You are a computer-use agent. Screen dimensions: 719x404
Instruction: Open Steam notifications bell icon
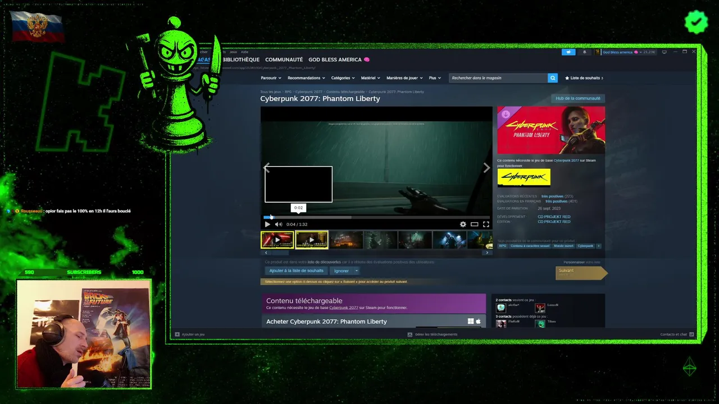(x=584, y=52)
